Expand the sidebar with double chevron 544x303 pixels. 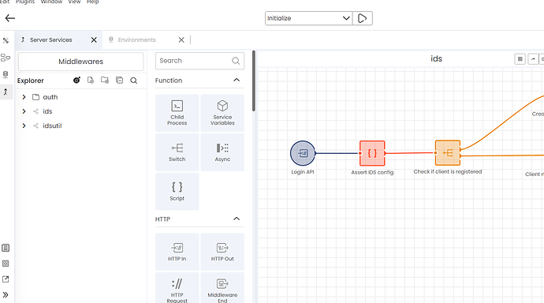[x=6, y=295]
